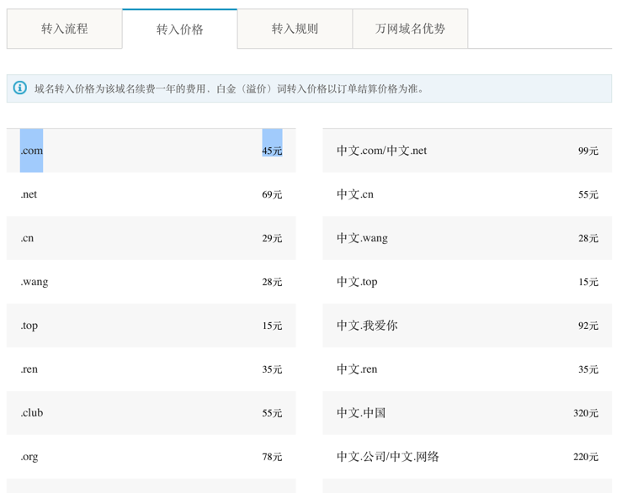Select the .org domain label

click(x=29, y=457)
